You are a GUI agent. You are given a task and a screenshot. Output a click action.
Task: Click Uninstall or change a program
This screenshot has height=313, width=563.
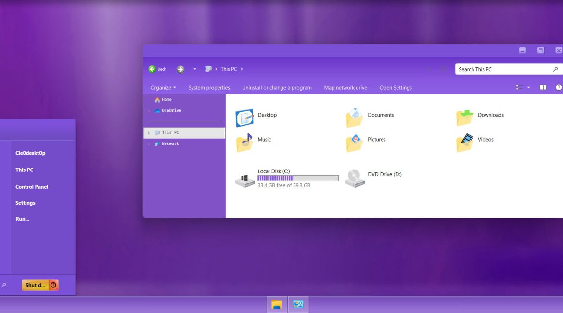click(x=277, y=88)
